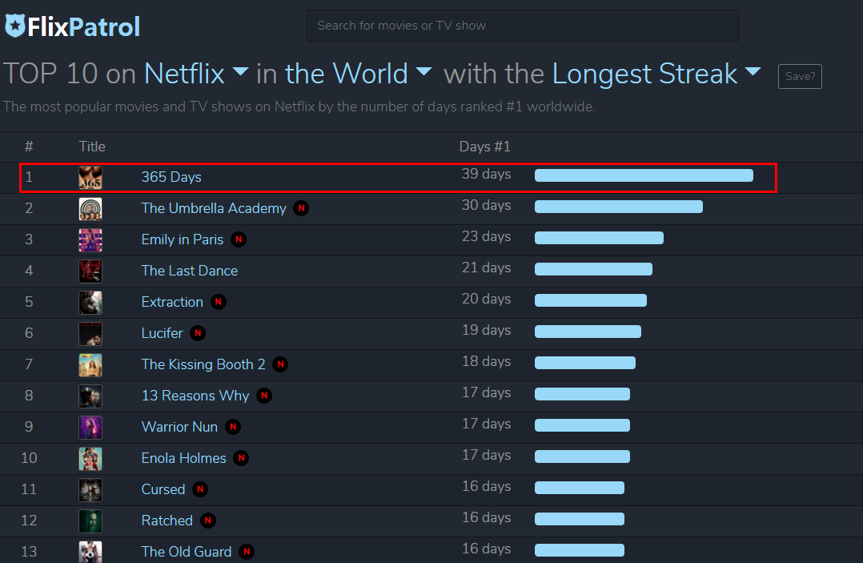Click the 39 days streak bar for 365 Days
This screenshot has width=863, height=563.
644,175
